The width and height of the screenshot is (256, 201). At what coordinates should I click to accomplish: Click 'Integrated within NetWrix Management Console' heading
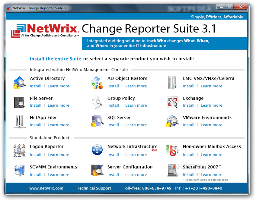coord(79,70)
